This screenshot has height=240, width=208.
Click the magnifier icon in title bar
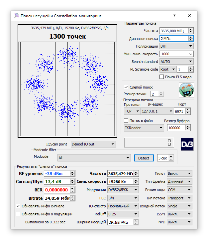(17, 16)
